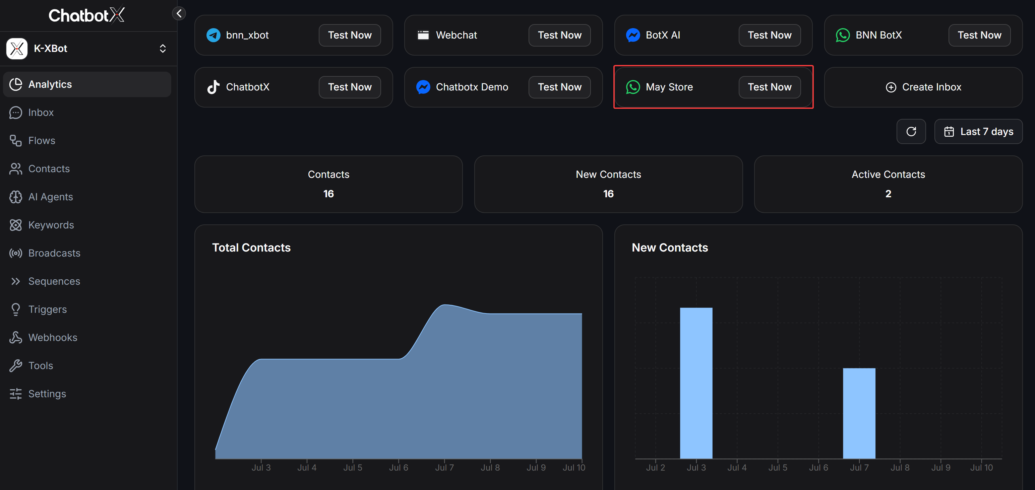The height and width of the screenshot is (490, 1035).
Task: Click the Broadcasts signal icon
Action: (16, 253)
